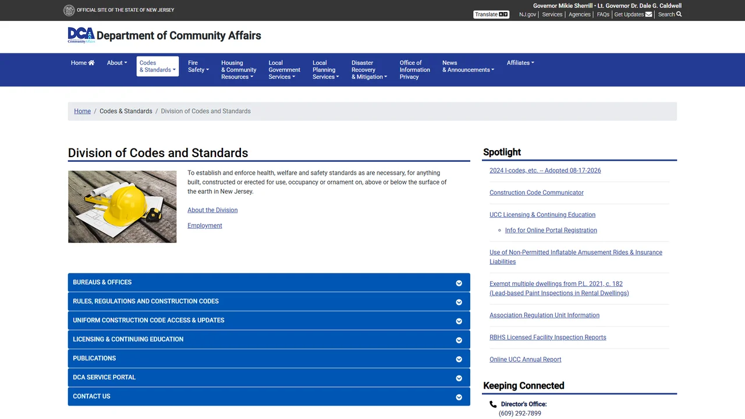The width and height of the screenshot is (745, 419).
Task: Open the About dropdown menu
Action: click(117, 63)
